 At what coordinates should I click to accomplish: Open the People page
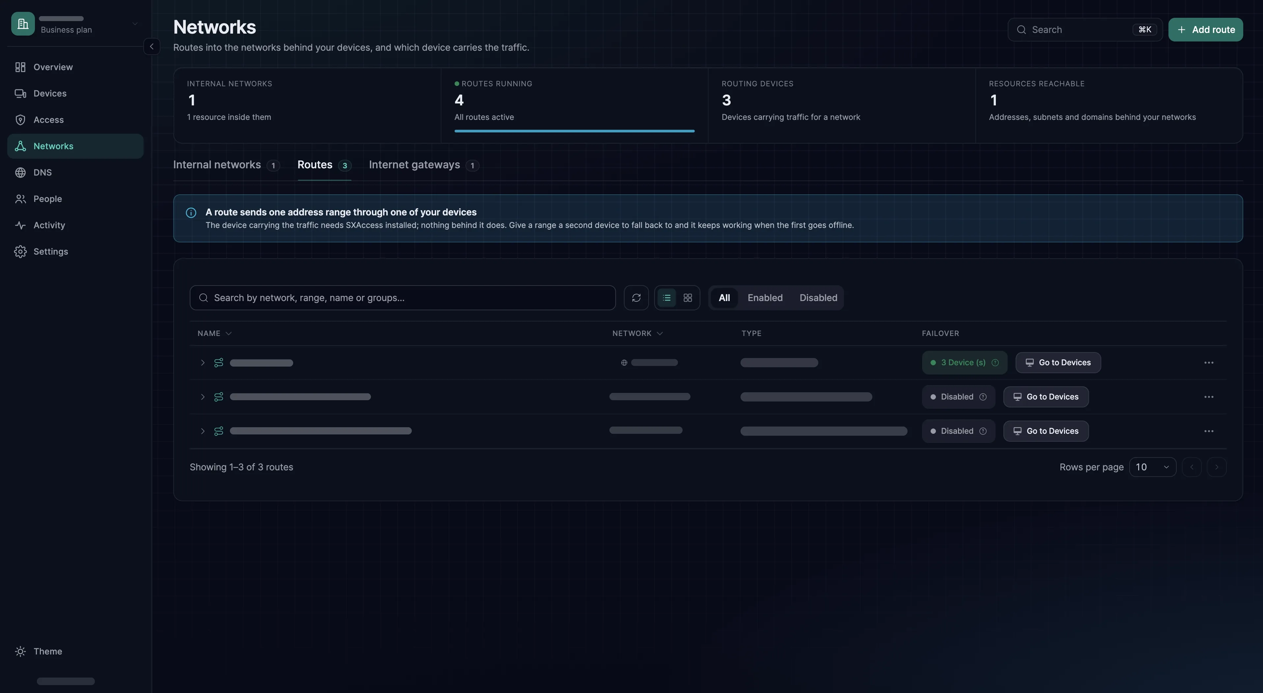[75, 199]
